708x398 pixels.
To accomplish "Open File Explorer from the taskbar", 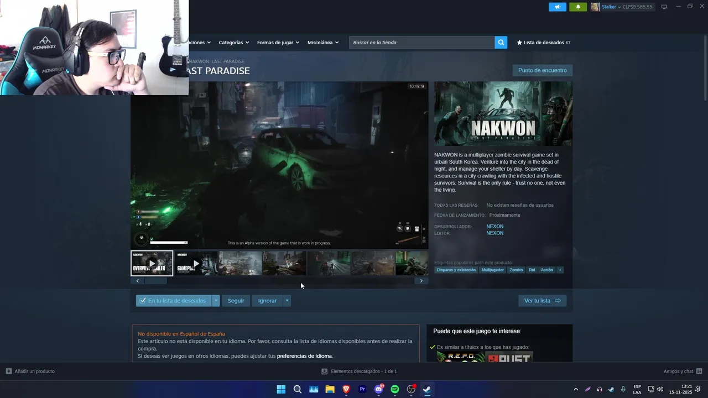I will (330, 389).
